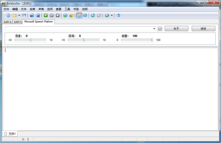Pause the speech playback
Viewport: 221px width, 143px height.
click(x=52, y=15)
